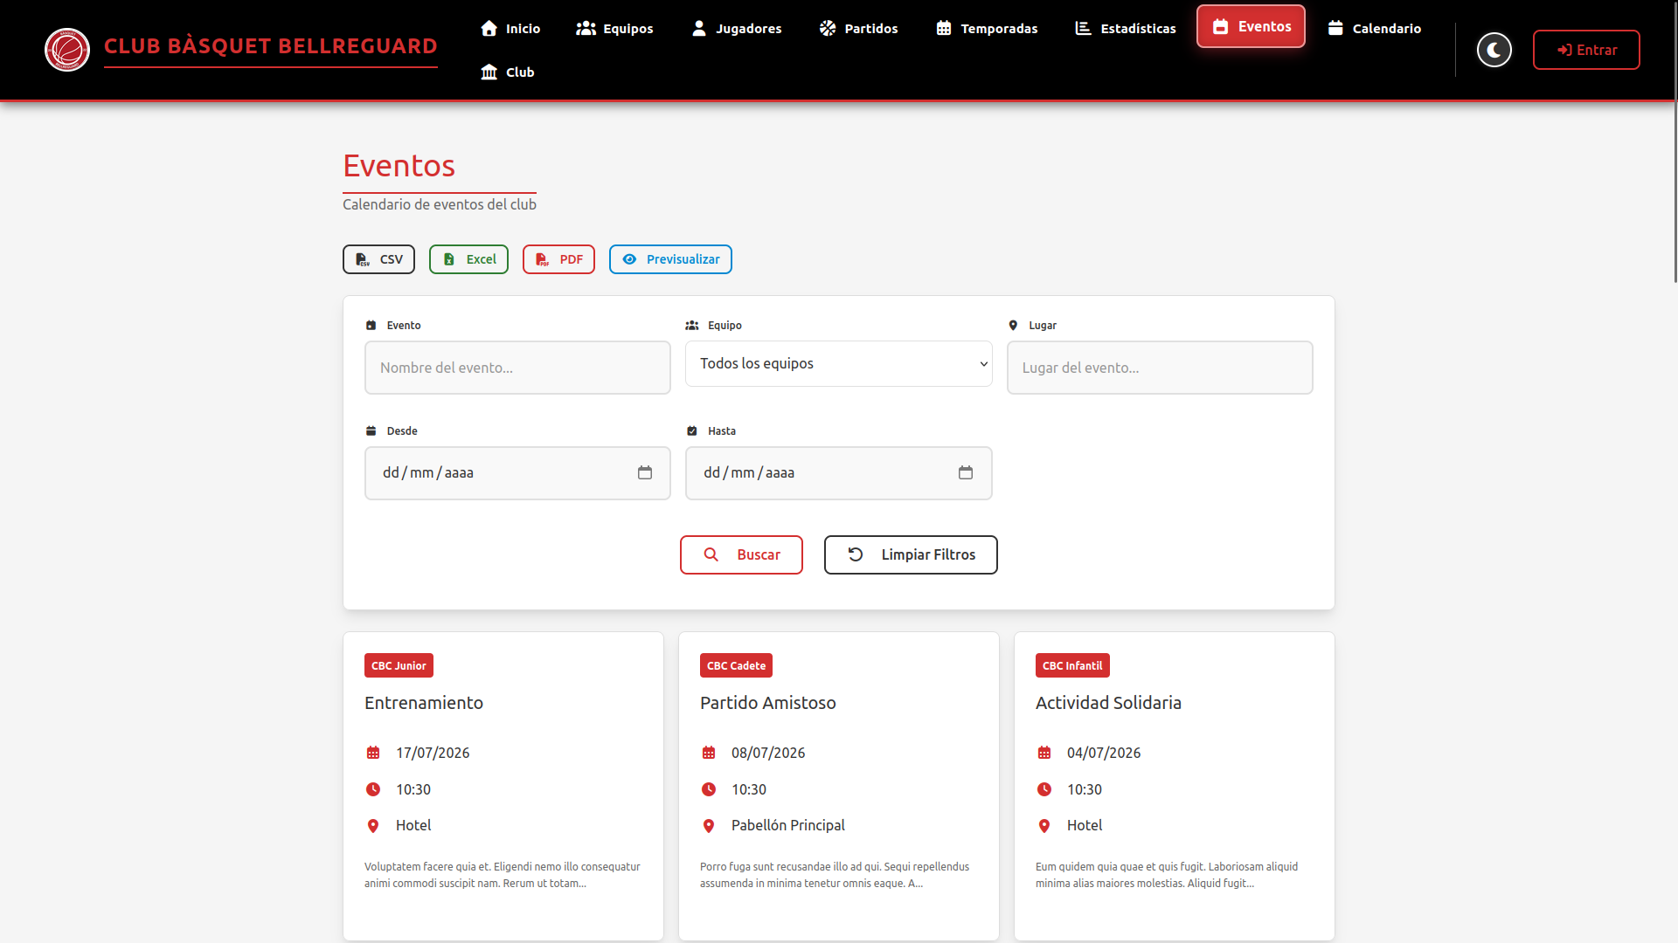The height and width of the screenshot is (943, 1678).
Task: Click calendar icon beside 08/07/2026
Action: click(x=709, y=753)
